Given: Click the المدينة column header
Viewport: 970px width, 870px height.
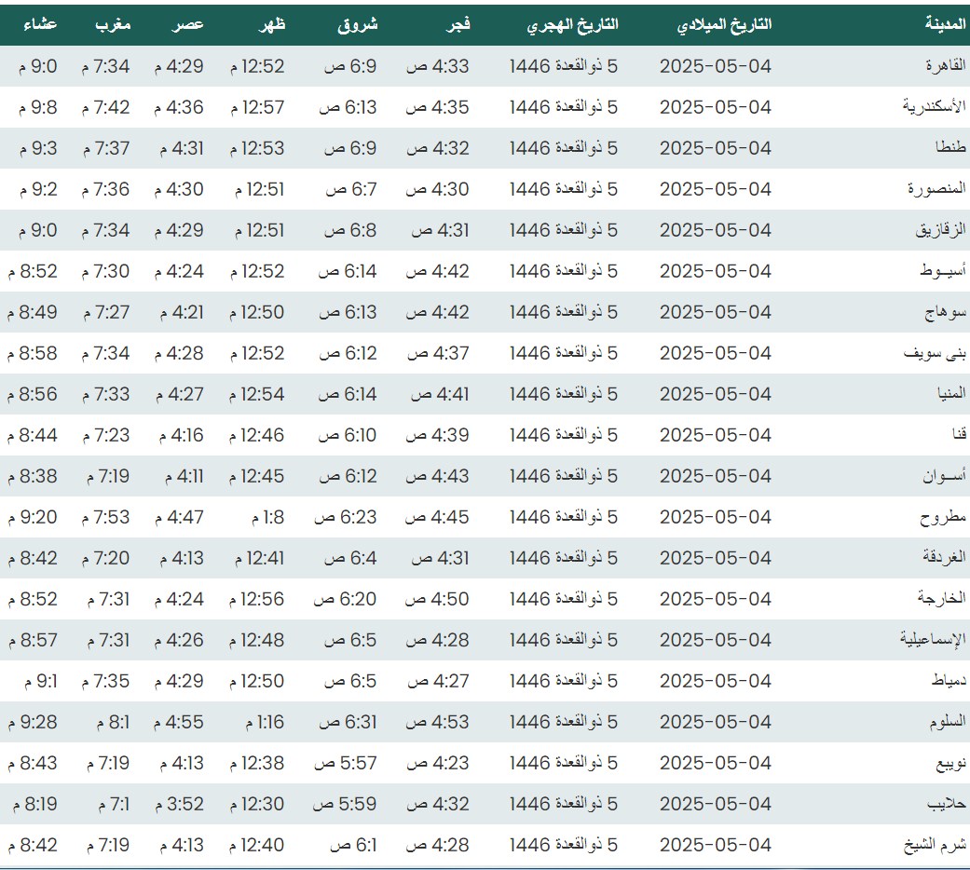Looking at the screenshot, I should coord(943,25).
